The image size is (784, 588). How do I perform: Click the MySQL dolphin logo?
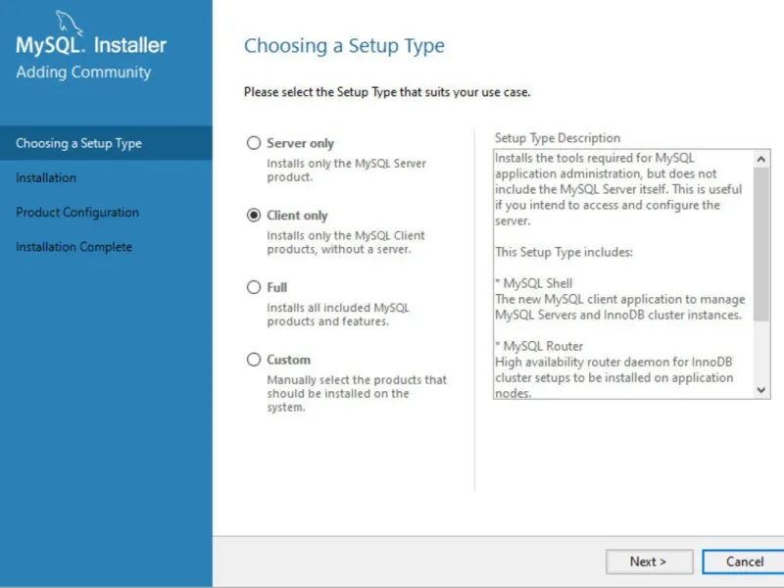tap(69, 23)
